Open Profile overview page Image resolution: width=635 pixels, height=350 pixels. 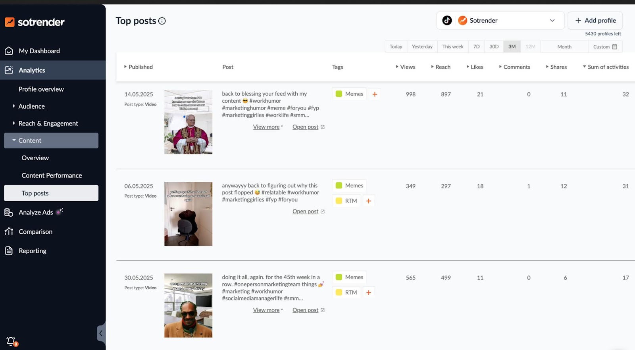coord(41,89)
